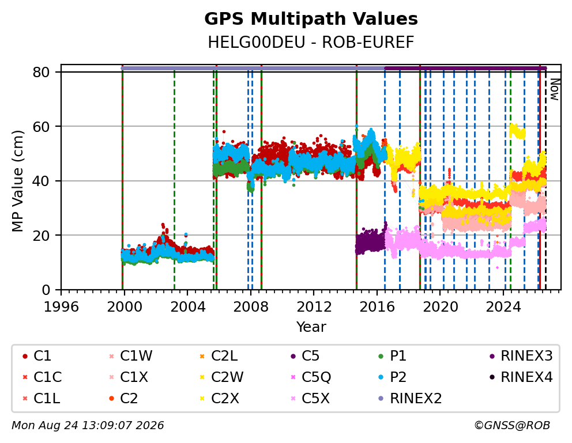572x443 pixels.
Task: Click the 'Now' label on chart
Action: (555, 90)
